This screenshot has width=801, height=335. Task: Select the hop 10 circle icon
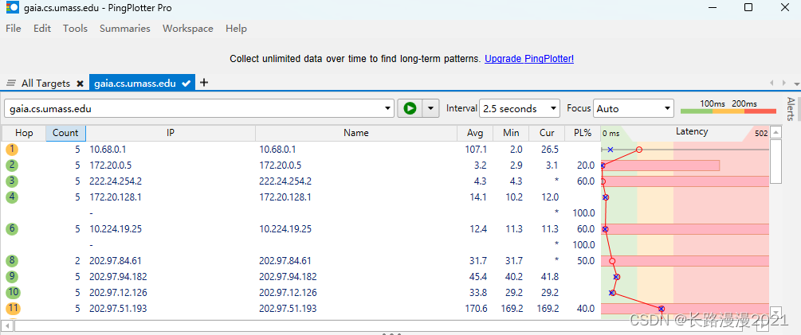point(13,293)
